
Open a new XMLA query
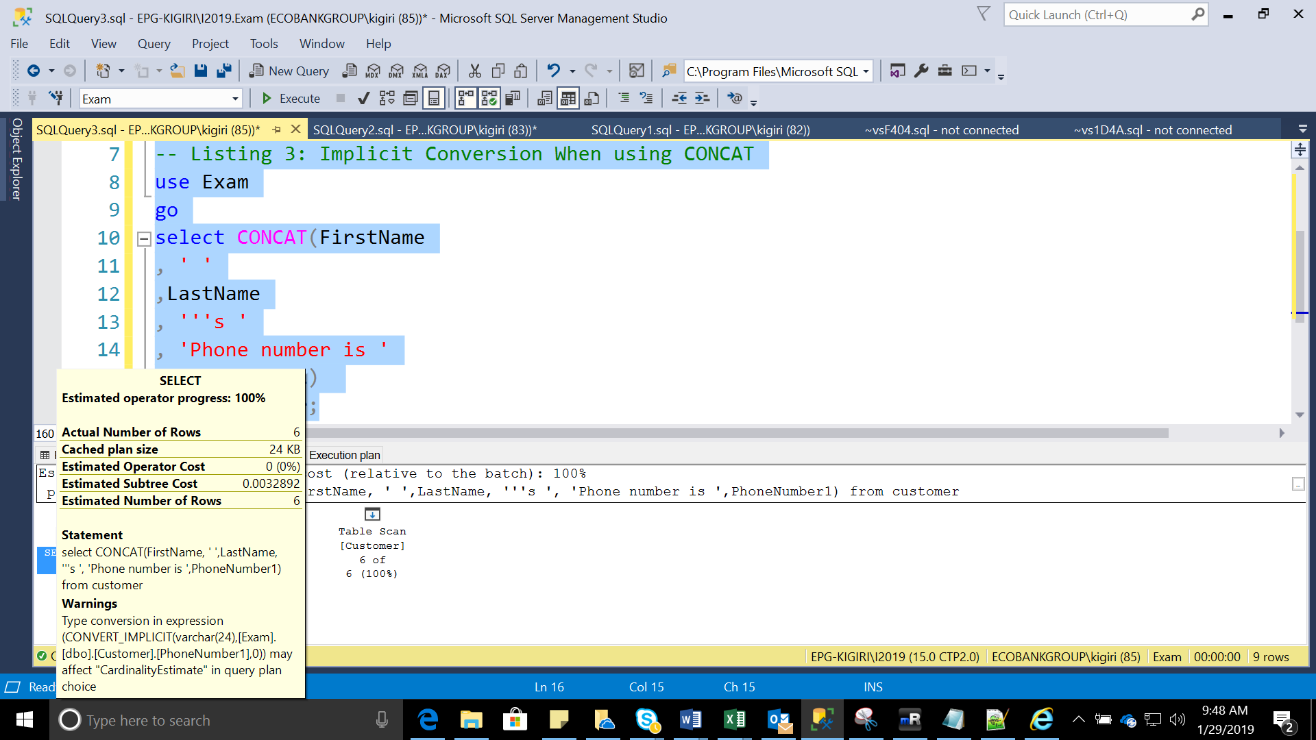(x=420, y=71)
